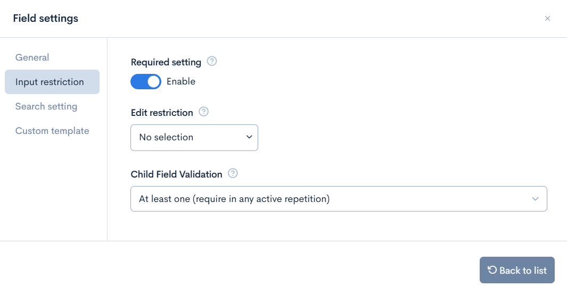Click the Child Field Validation heading text
The image size is (567, 295).
(x=176, y=174)
